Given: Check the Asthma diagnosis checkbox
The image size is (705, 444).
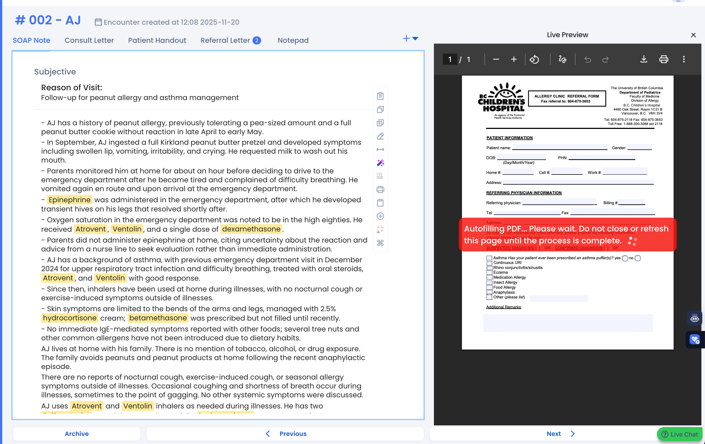Looking at the screenshot, I should pos(489,258).
